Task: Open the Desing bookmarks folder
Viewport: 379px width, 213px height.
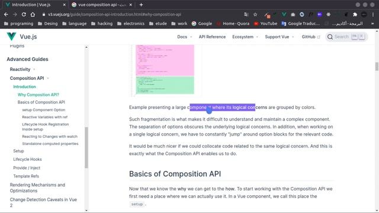Action: pyautogui.click(x=47, y=24)
